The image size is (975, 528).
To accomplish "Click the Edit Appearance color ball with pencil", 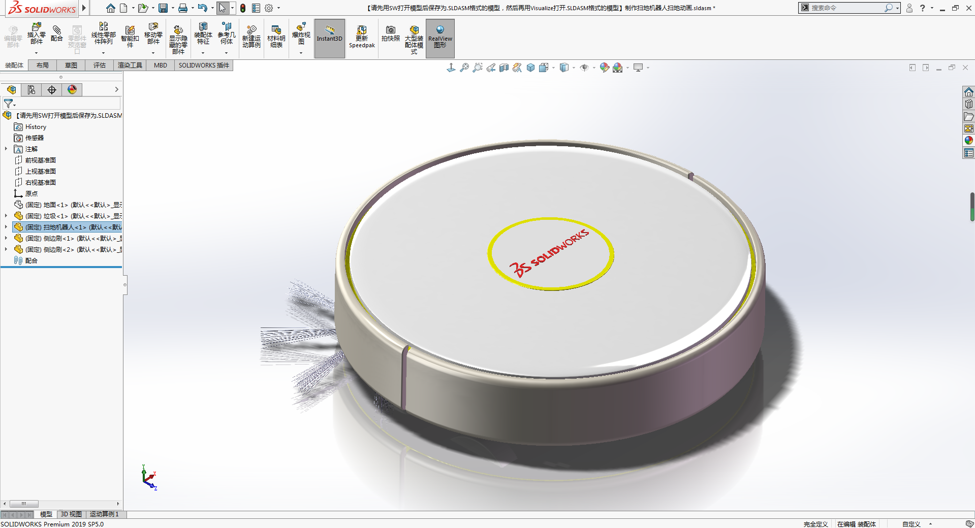I will [x=604, y=68].
